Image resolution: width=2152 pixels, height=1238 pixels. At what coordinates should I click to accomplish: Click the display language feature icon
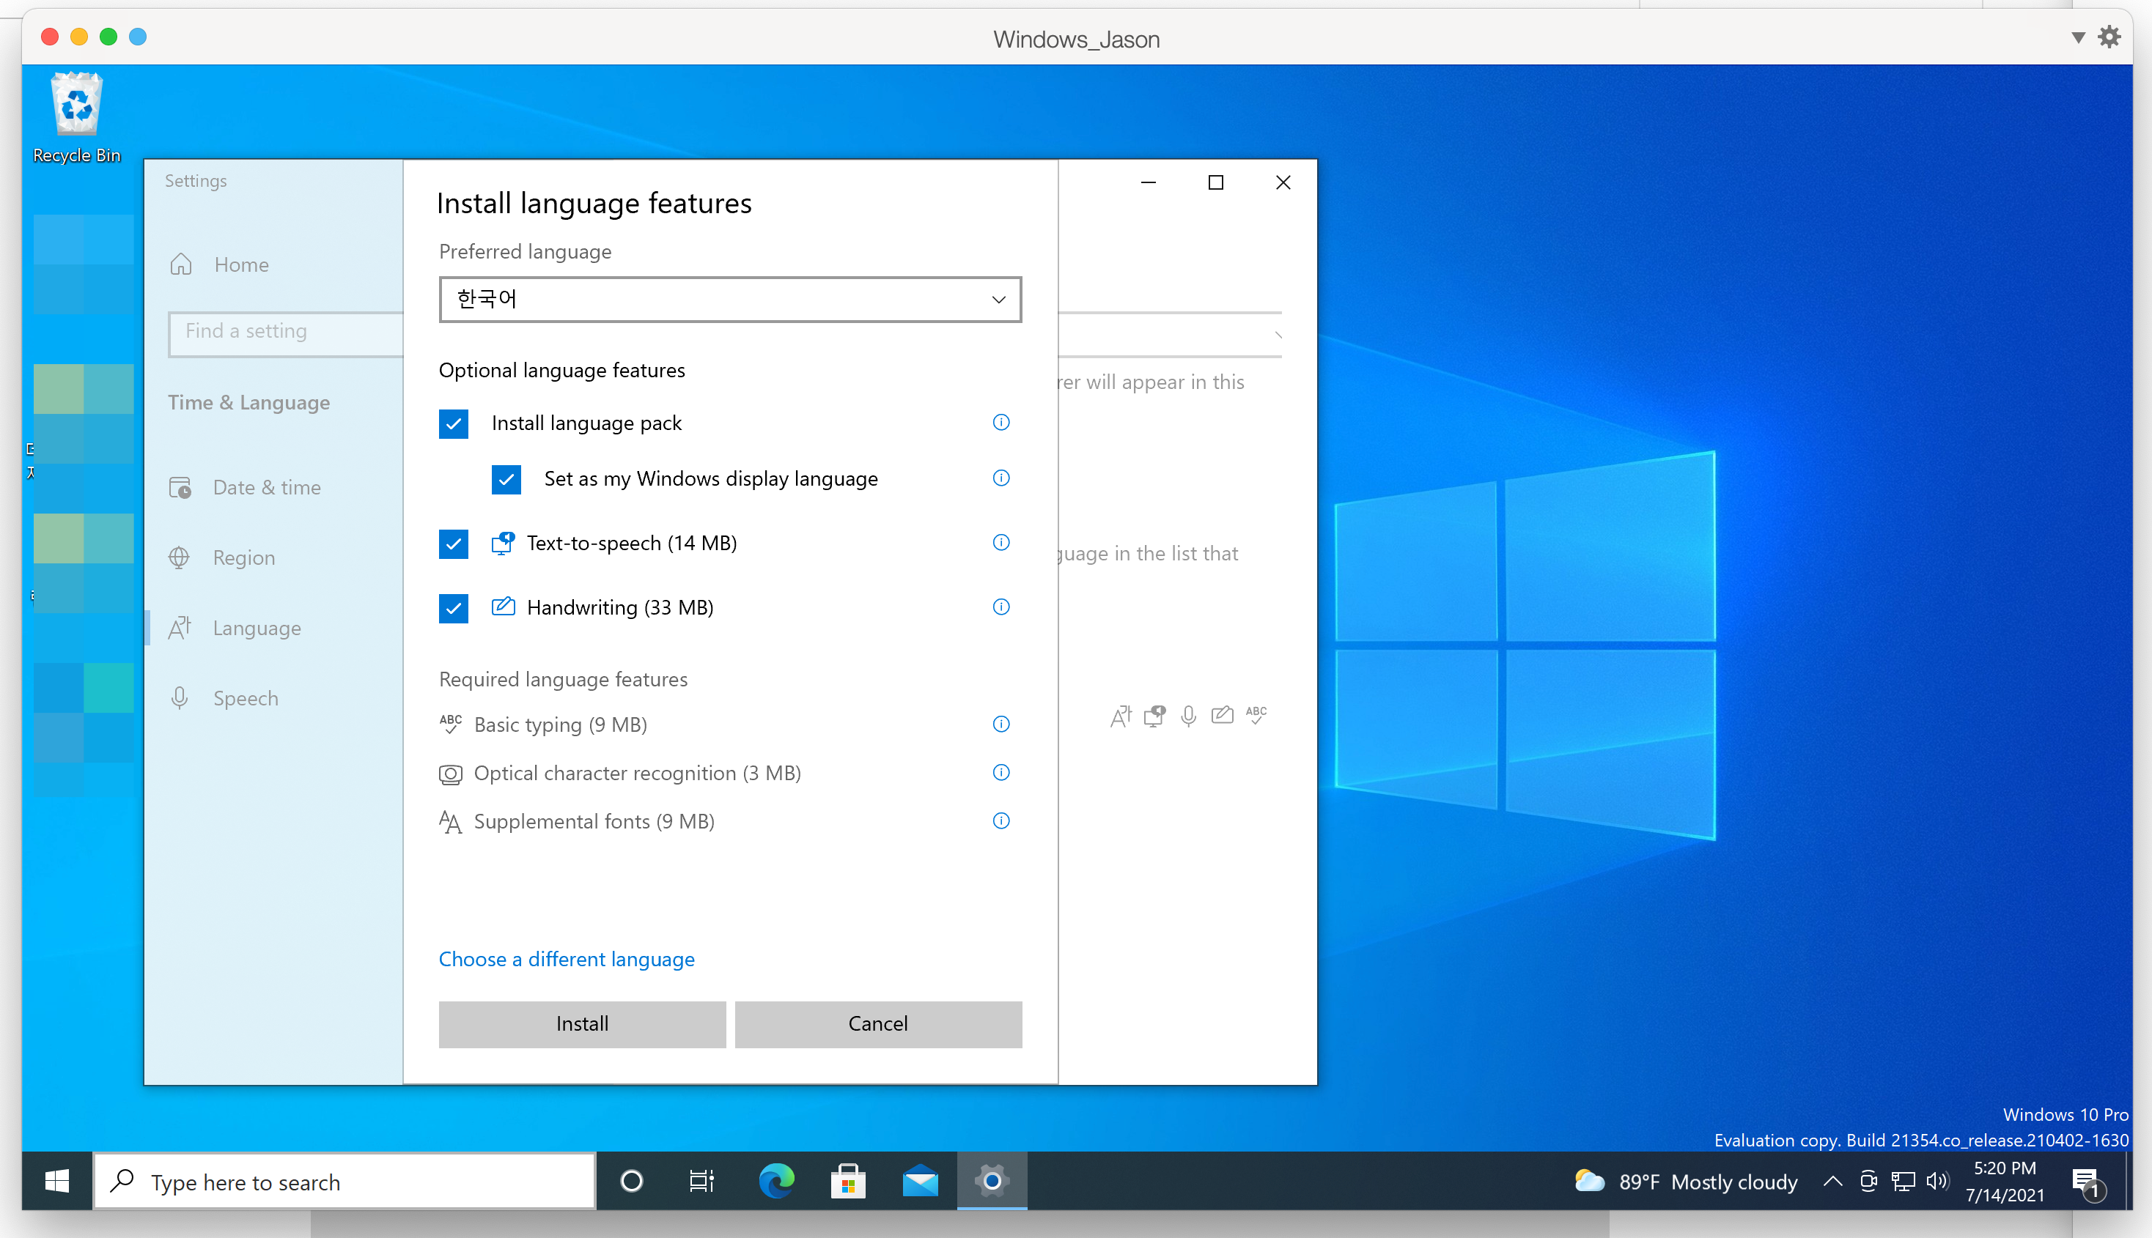1121,716
